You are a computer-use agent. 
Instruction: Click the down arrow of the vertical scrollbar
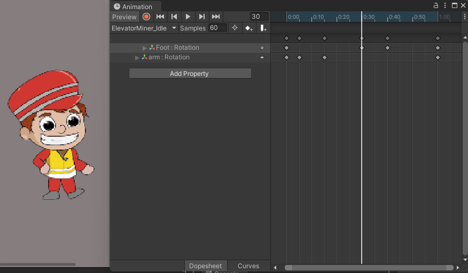pos(465,260)
